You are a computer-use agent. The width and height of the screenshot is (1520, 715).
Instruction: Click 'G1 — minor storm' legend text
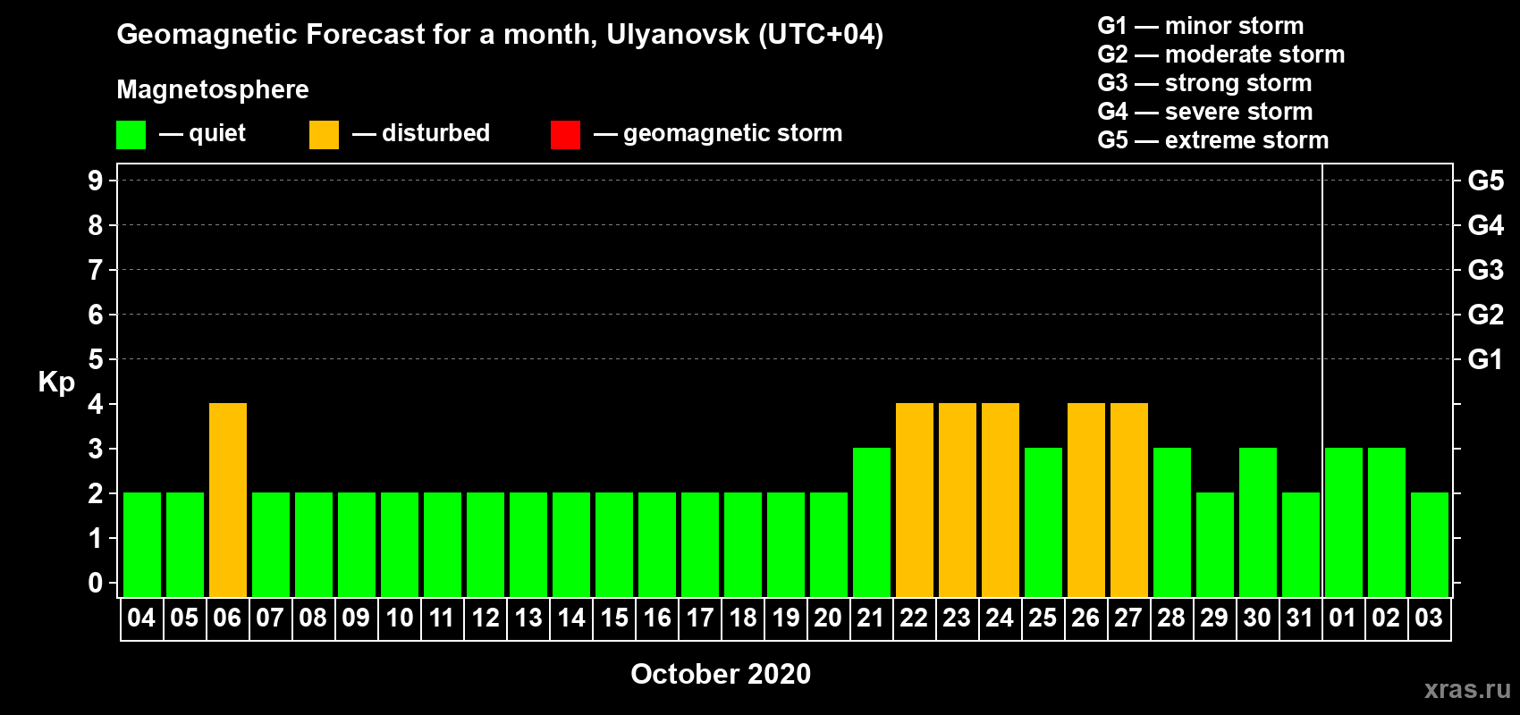coord(1201,26)
